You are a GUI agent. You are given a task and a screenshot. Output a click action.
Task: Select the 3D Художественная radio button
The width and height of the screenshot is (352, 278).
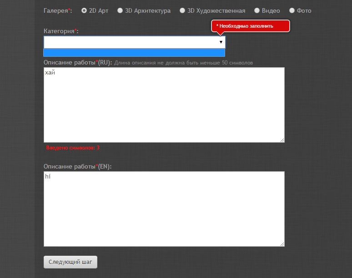pos(182,10)
